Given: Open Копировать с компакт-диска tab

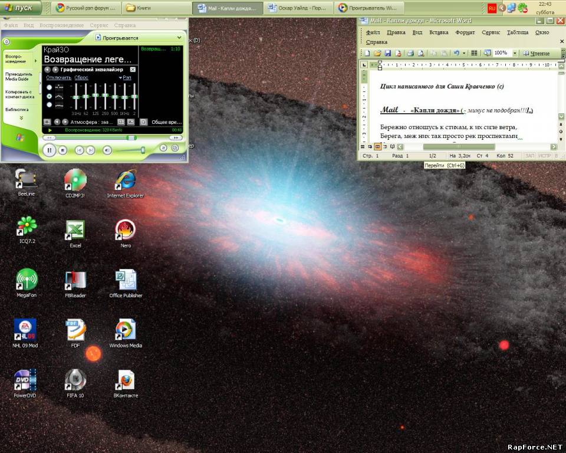Looking at the screenshot, I should [20, 94].
